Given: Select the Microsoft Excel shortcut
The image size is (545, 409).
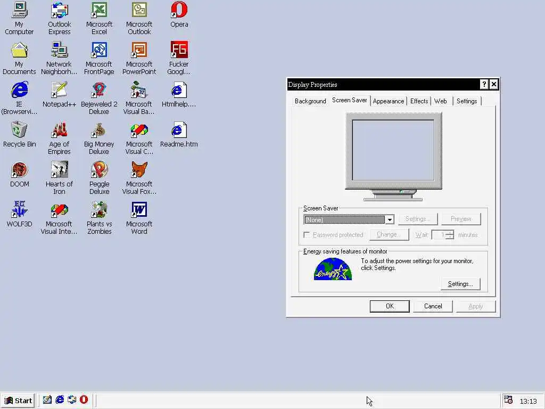Looking at the screenshot, I should [x=99, y=18].
